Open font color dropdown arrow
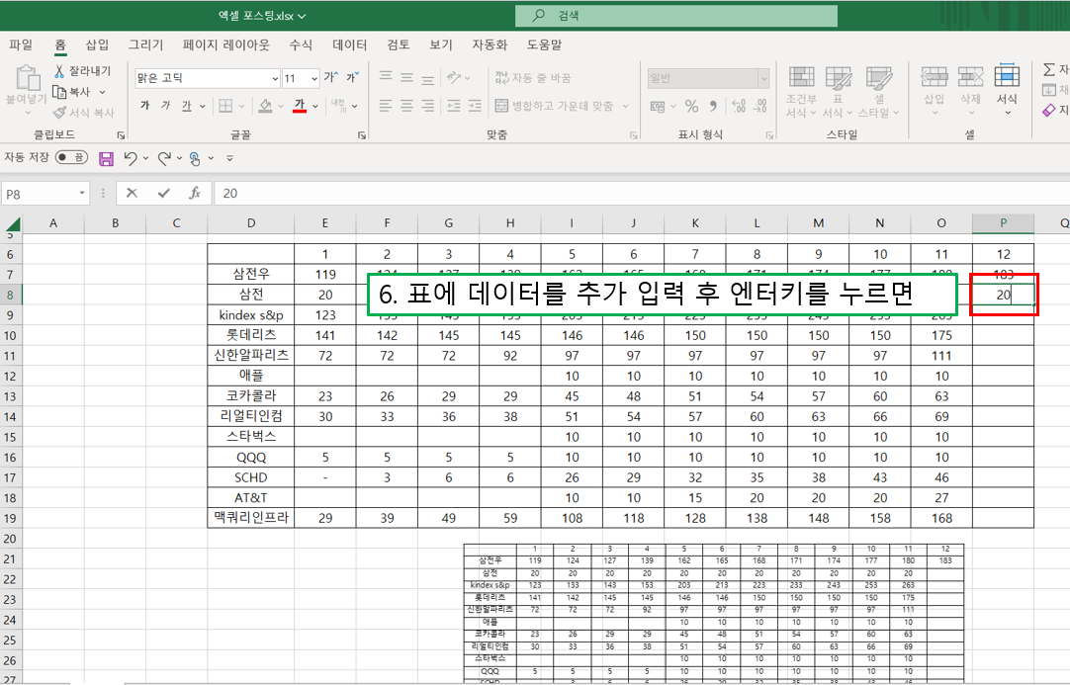Screen dimensions: 1070x685 tap(315, 107)
